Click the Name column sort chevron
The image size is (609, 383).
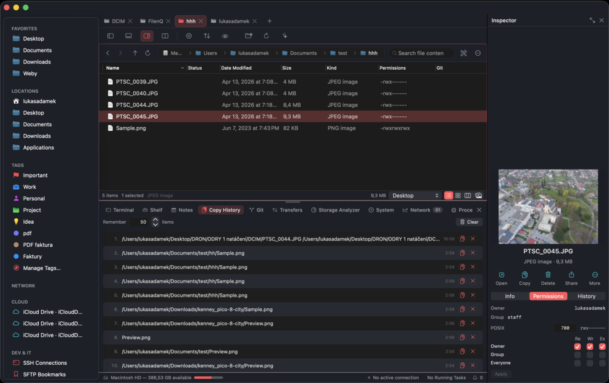(x=182, y=68)
